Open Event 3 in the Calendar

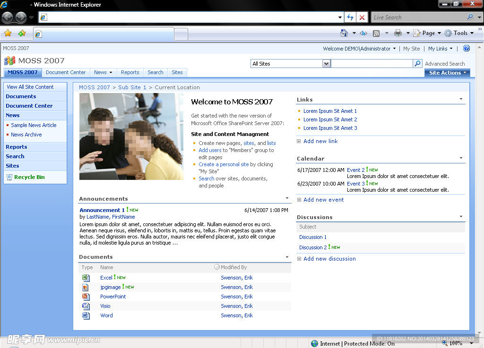(x=355, y=184)
